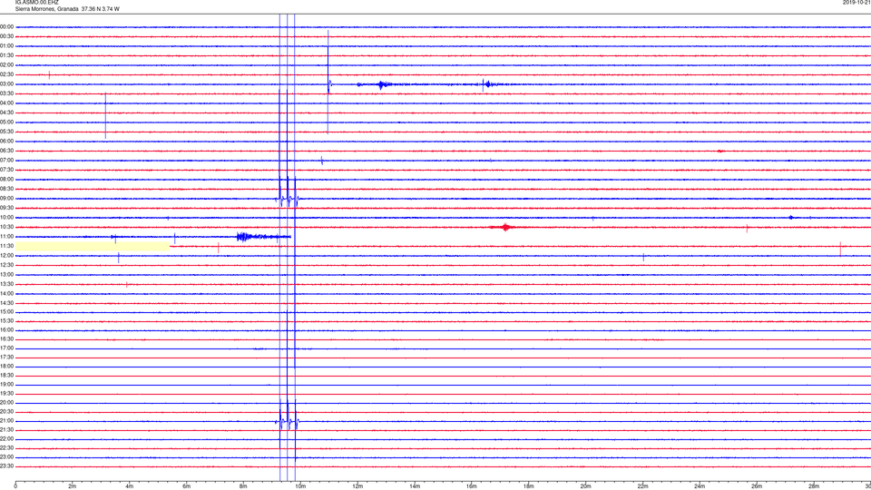Click the 28m tick label on minute axis
The height and width of the screenshot is (490, 871).
pyautogui.click(x=814, y=486)
